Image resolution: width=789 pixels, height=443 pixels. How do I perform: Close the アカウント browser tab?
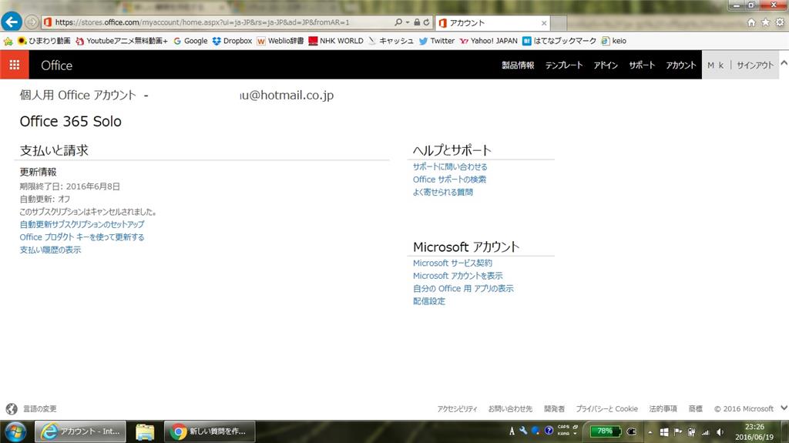click(x=543, y=23)
